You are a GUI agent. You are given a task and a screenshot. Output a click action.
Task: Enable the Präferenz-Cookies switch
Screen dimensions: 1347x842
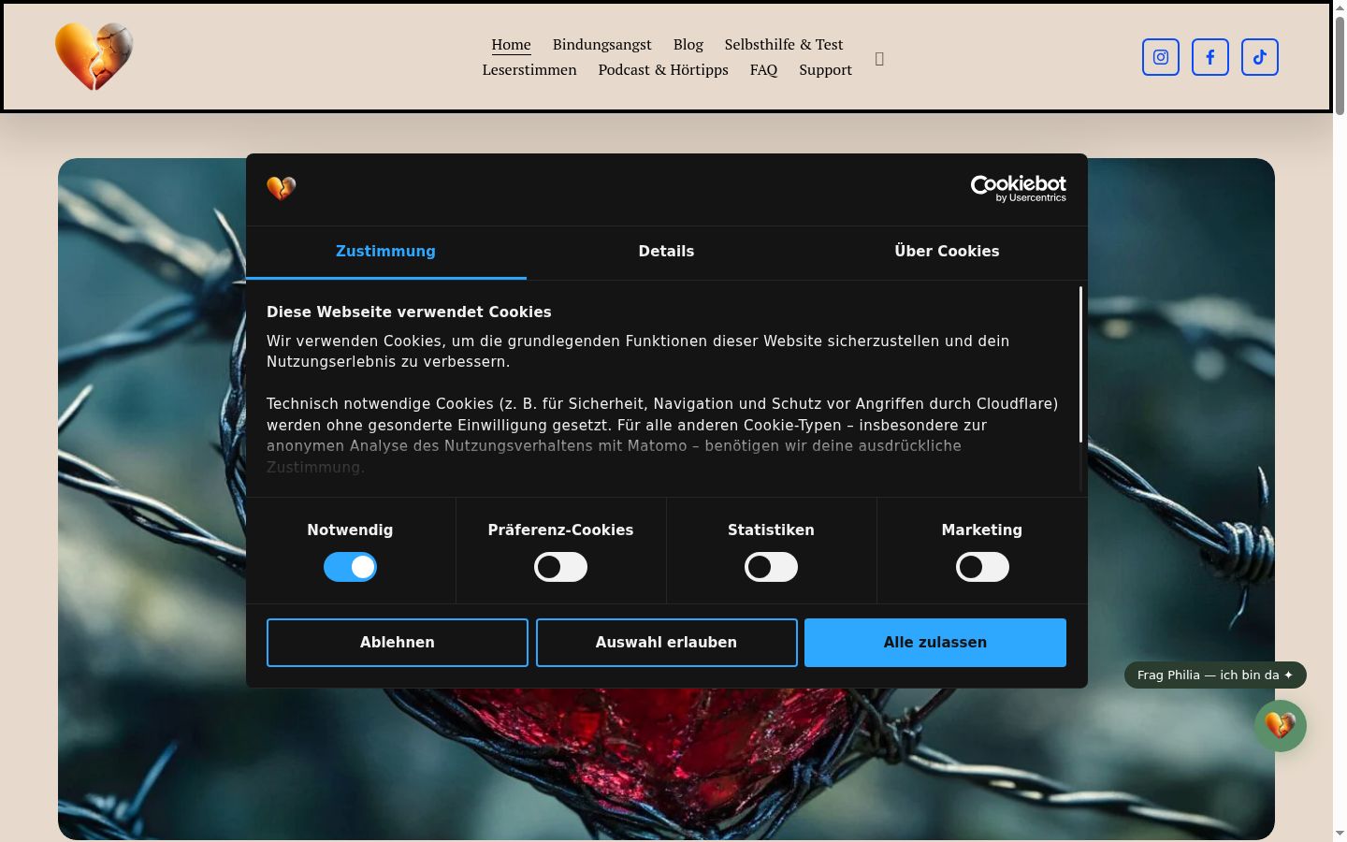tap(560, 567)
